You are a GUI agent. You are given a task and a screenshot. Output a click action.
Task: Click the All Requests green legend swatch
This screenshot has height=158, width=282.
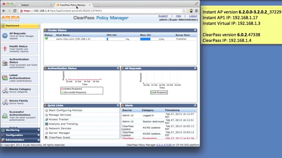pyautogui.click(x=151, y=92)
